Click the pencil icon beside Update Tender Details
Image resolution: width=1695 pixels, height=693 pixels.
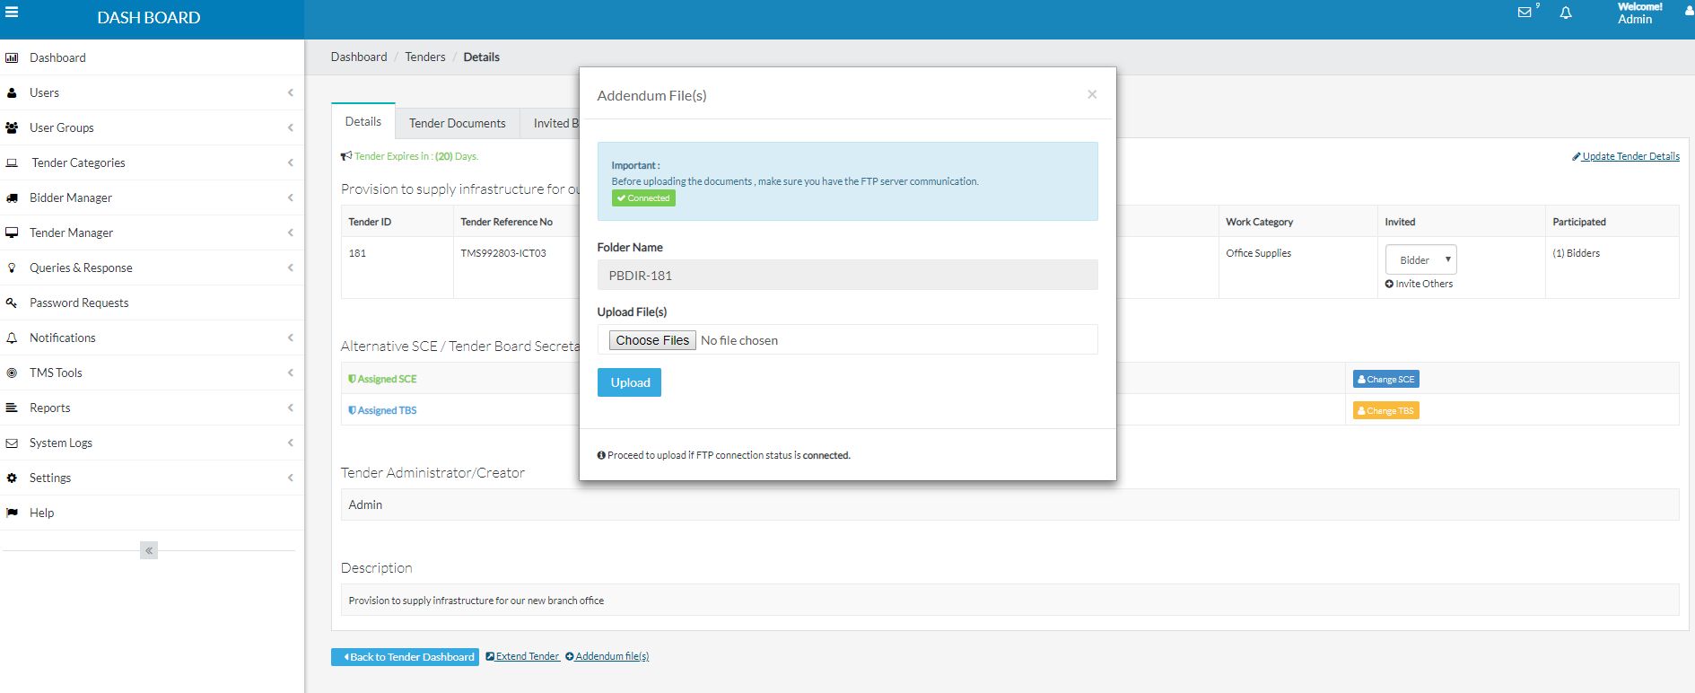[x=1576, y=156]
